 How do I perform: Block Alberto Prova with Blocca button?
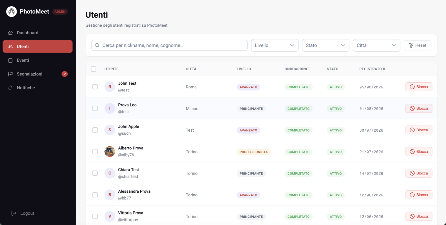[x=419, y=152]
